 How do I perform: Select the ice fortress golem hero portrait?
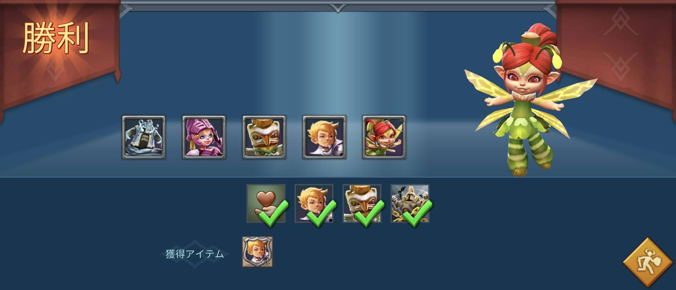tap(144, 137)
